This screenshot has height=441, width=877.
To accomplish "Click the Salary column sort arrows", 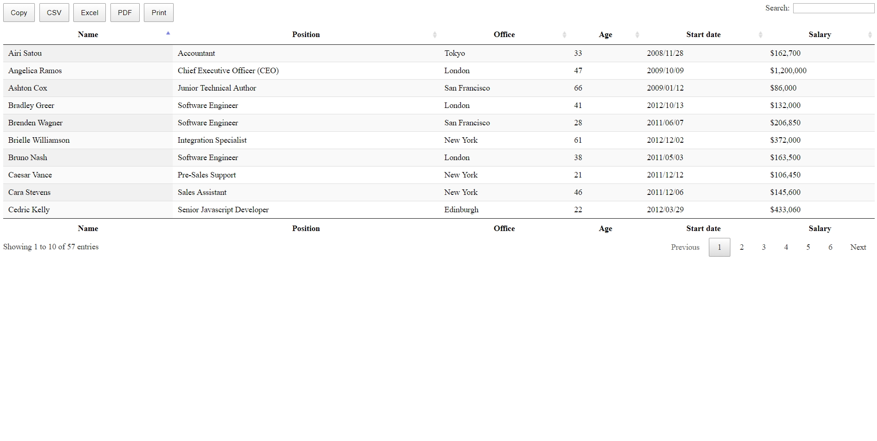I will [x=870, y=35].
